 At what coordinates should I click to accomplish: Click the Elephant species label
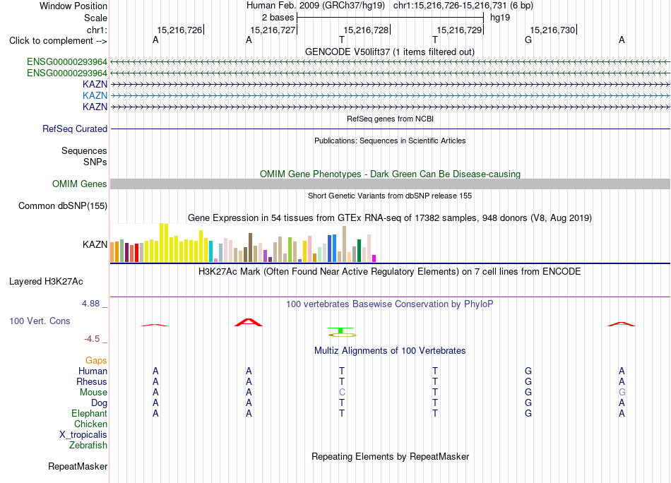click(90, 414)
